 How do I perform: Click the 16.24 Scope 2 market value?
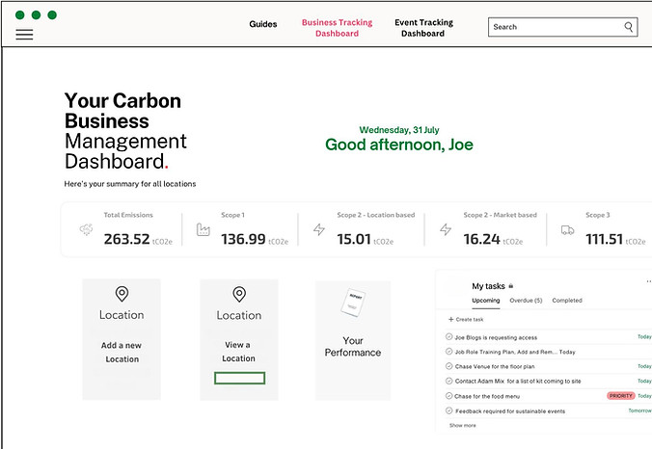point(481,239)
